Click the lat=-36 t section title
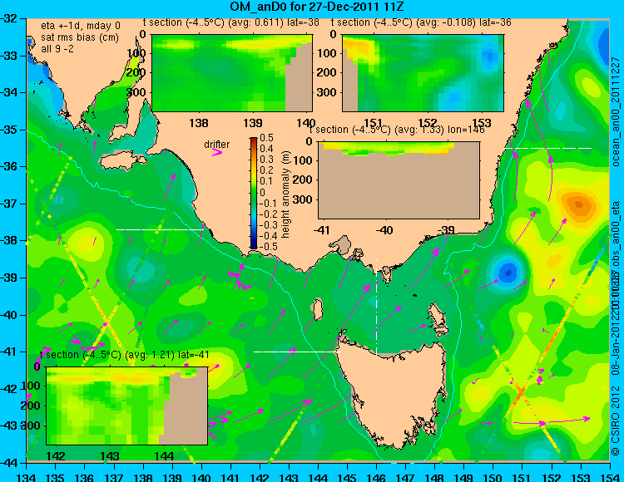Screen dimensions: 624x482 pyautogui.click(x=421, y=22)
